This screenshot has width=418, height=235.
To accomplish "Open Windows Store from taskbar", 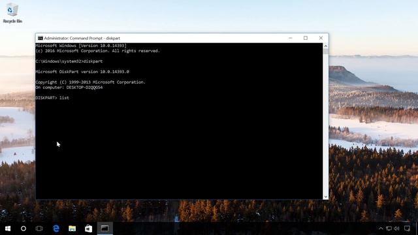I will click(x=89, y=228).
